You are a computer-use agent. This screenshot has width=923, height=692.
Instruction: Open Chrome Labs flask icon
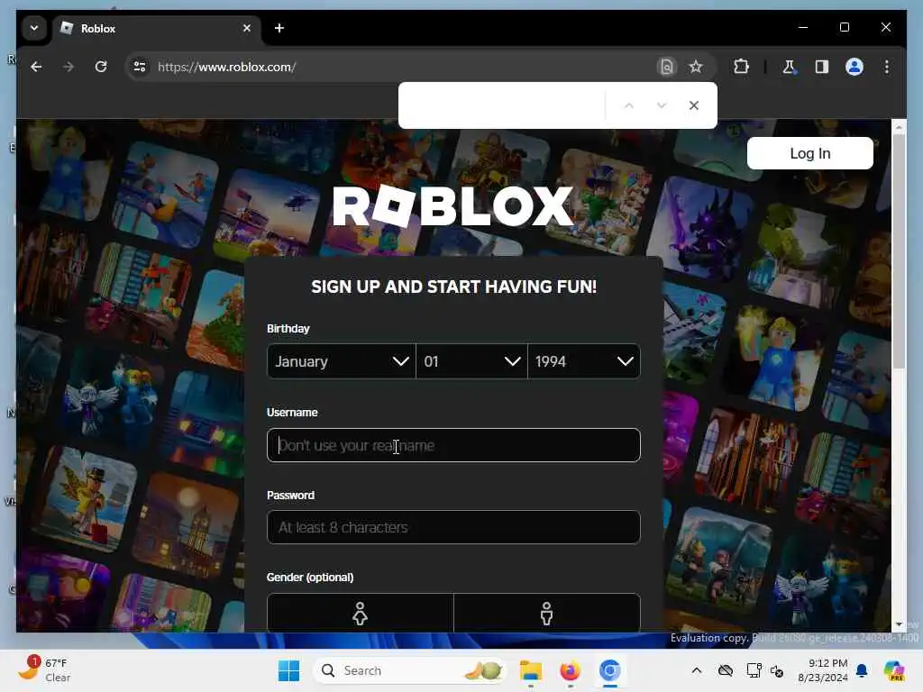[789, 67]
